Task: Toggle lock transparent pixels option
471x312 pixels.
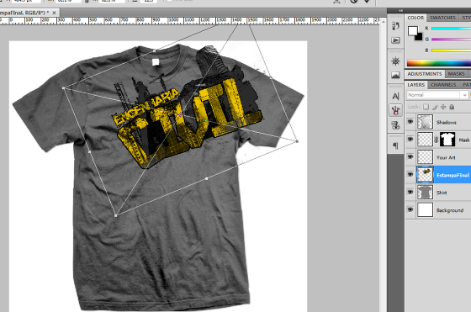Action: pos(426,107)
